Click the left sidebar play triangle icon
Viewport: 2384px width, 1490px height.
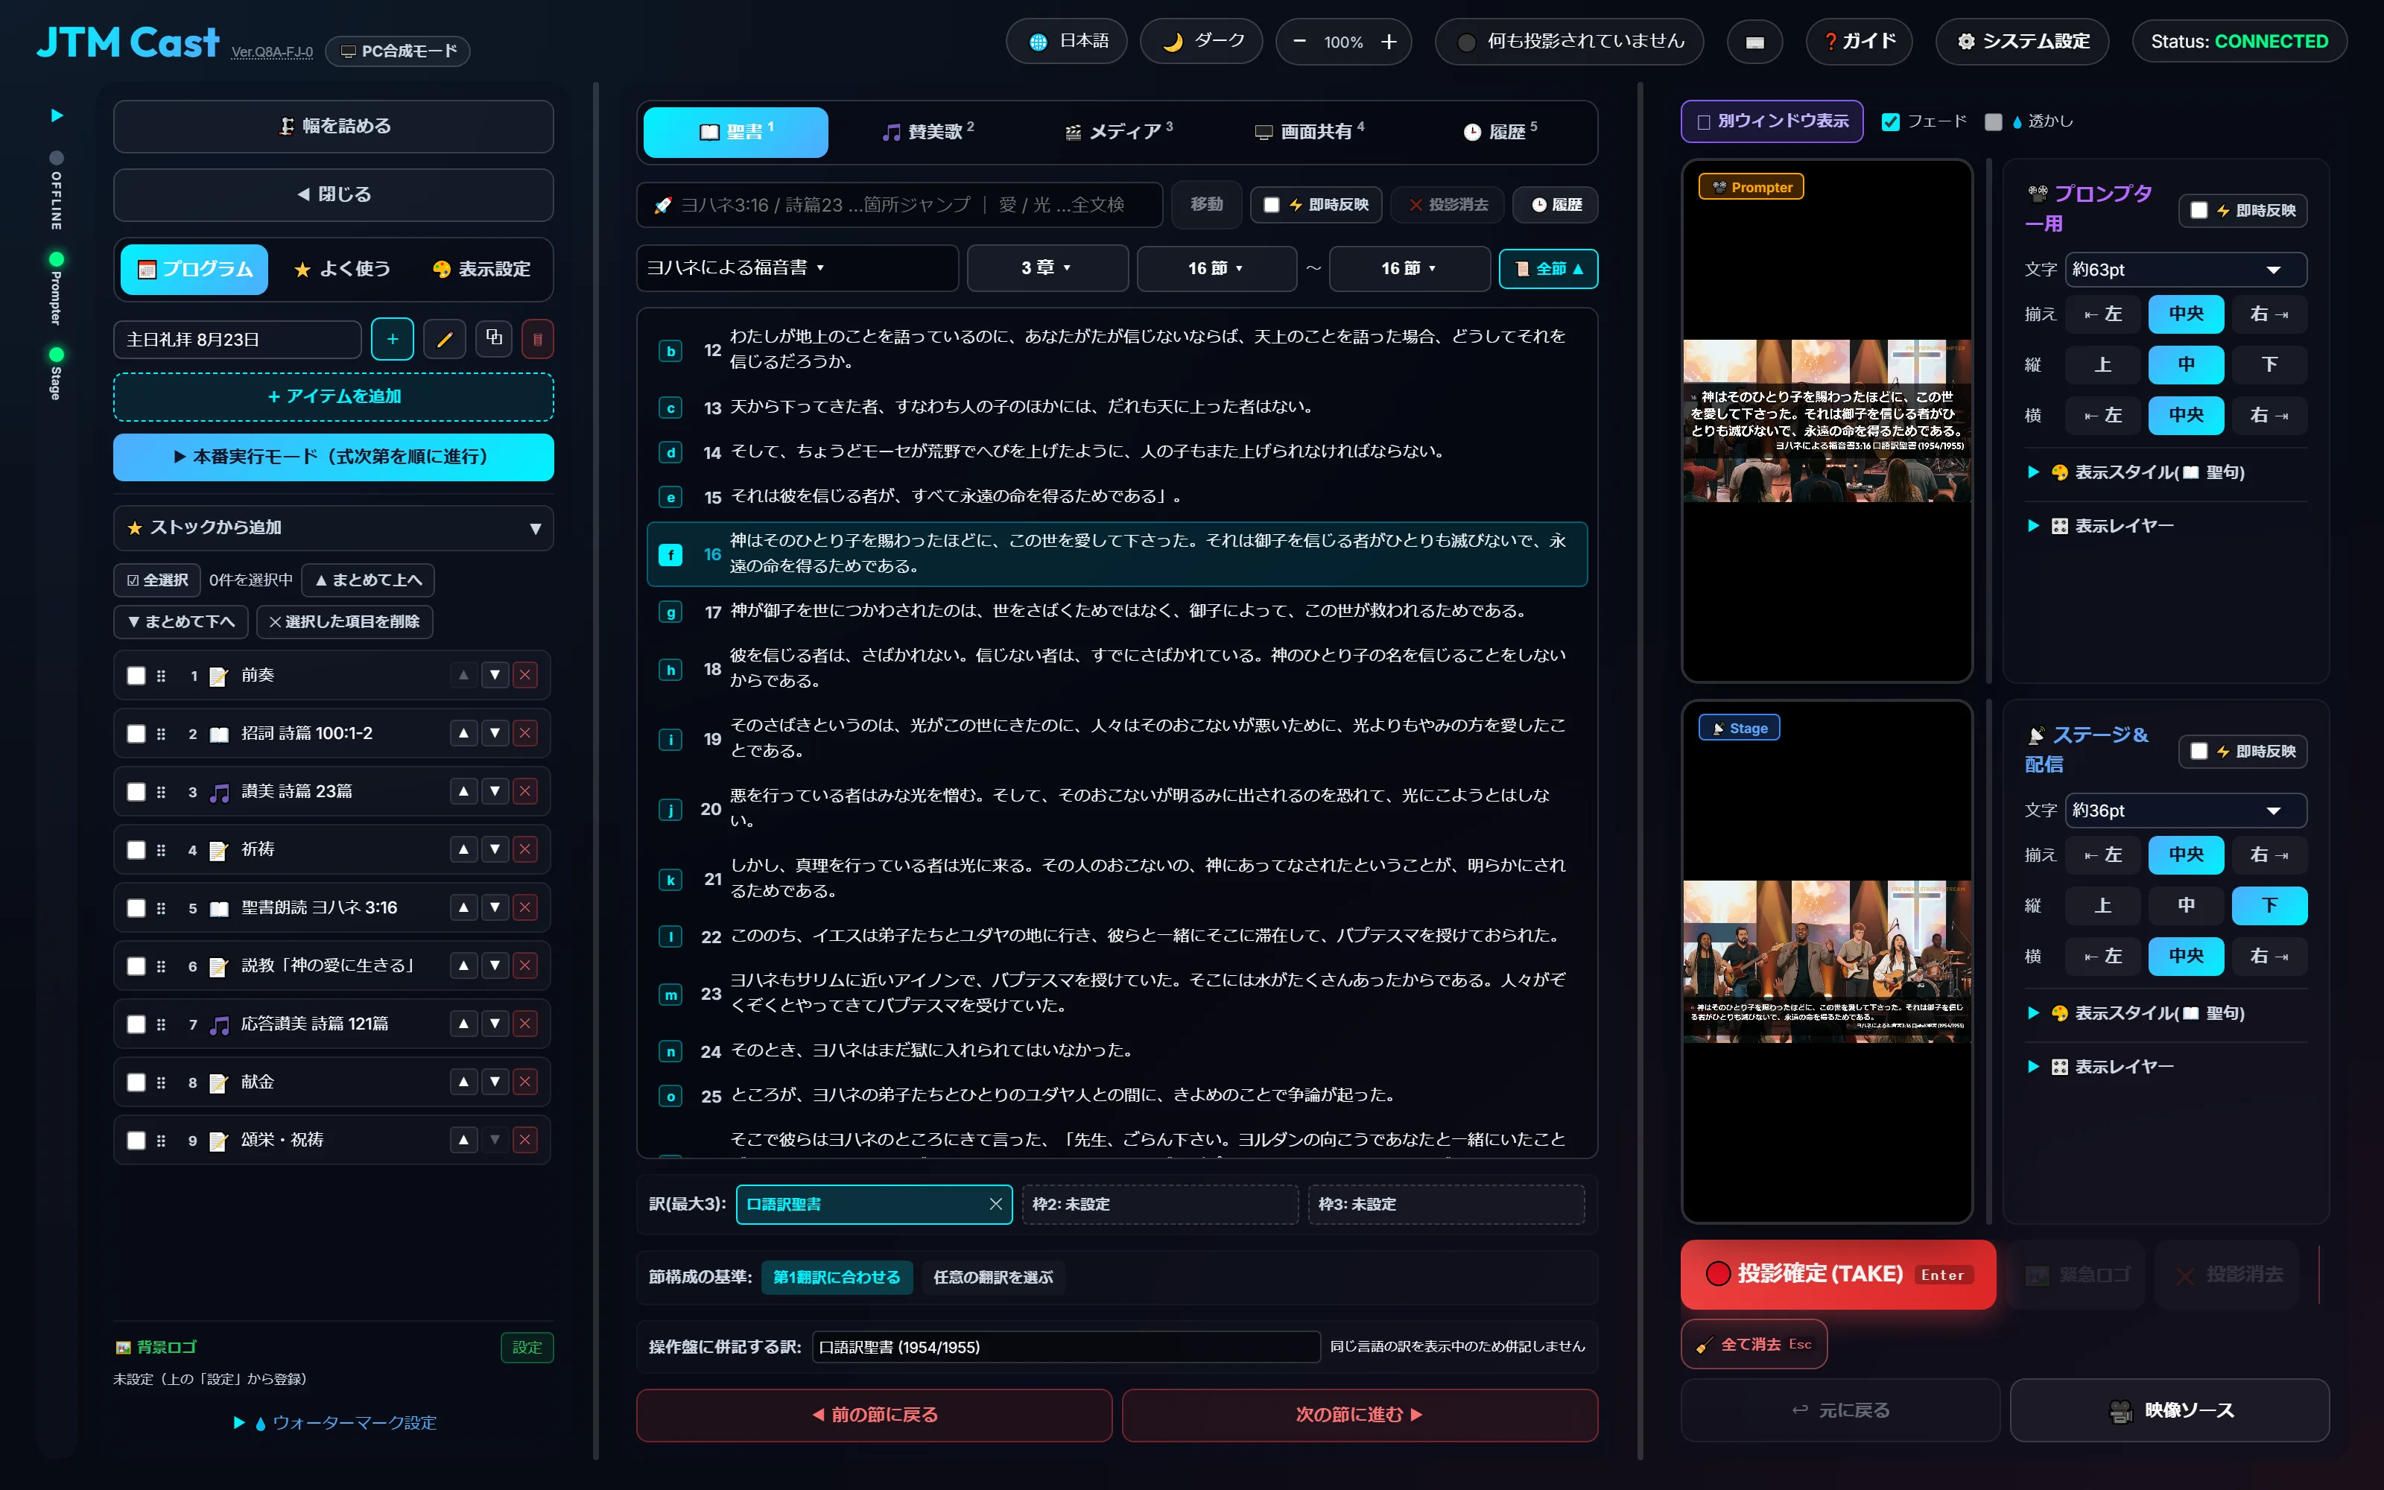[x=56, y=115]
